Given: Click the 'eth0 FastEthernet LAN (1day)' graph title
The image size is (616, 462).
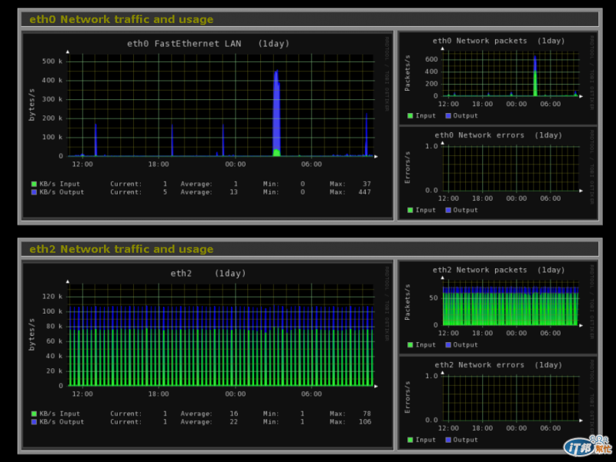Looking at the screenshot, I should pos(208,44).
